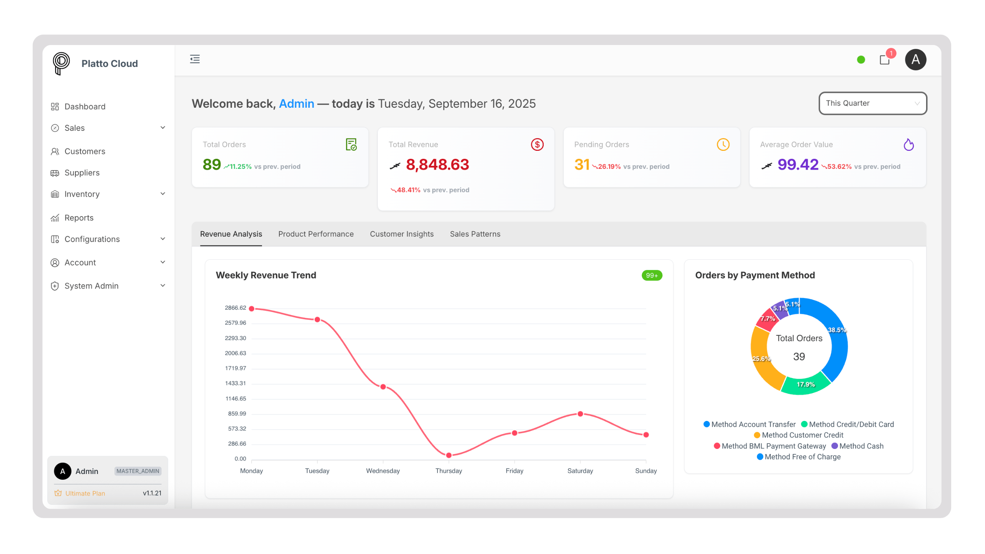This screenshot has width=985, height=554.
Task: Click the Total Revenue dollar icon
Action: (x=537, y=145)
